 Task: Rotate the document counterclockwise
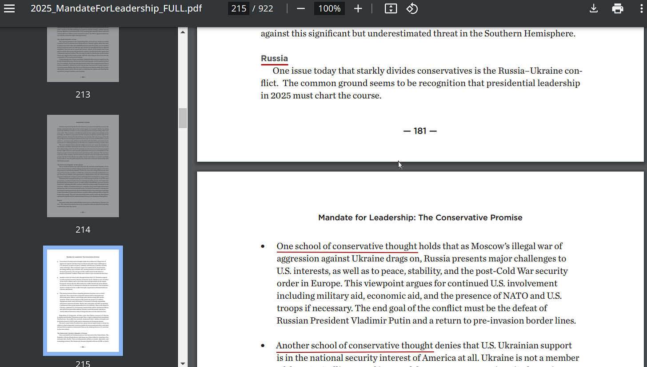click(412, 8)
